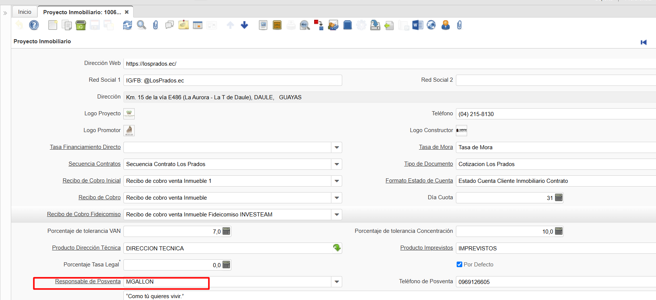Open the Tasa Financiamiento Directo dropdown arrow

click(x=337, y=147)
